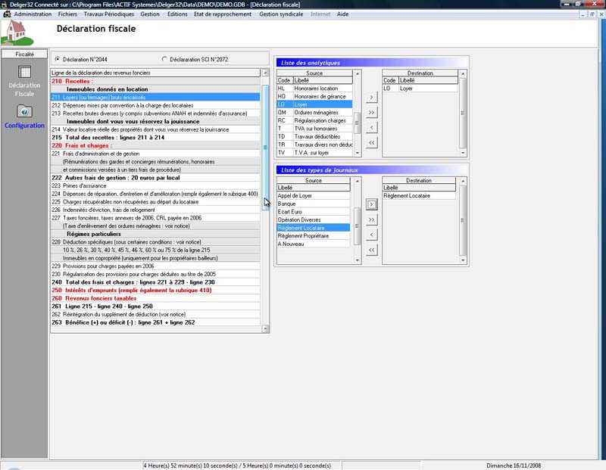Click the application icon beside the Administration menu
Screen dimensions: 606x470
[7, 14]
